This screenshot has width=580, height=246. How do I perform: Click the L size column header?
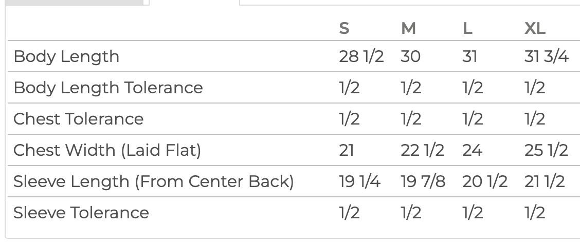(x=467, y=28)
